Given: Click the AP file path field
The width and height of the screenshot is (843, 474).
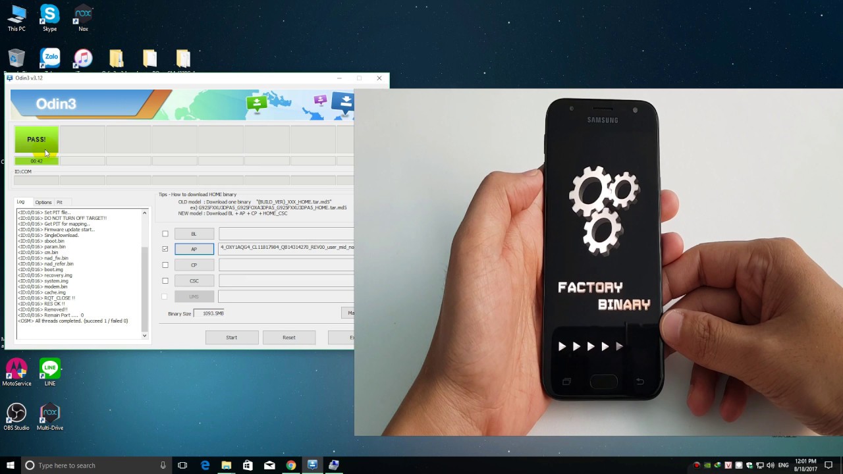Looking at the screenshot, I should click(x=286, y=249).
